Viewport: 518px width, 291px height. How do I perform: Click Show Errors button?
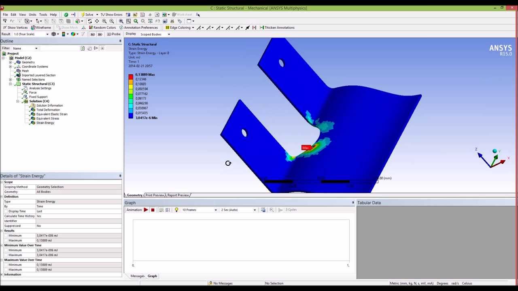click(x=111, y=15)
